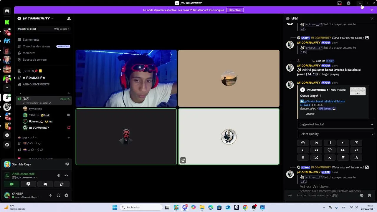Expand the Objectif de Boost arrow

click(68, 29)
